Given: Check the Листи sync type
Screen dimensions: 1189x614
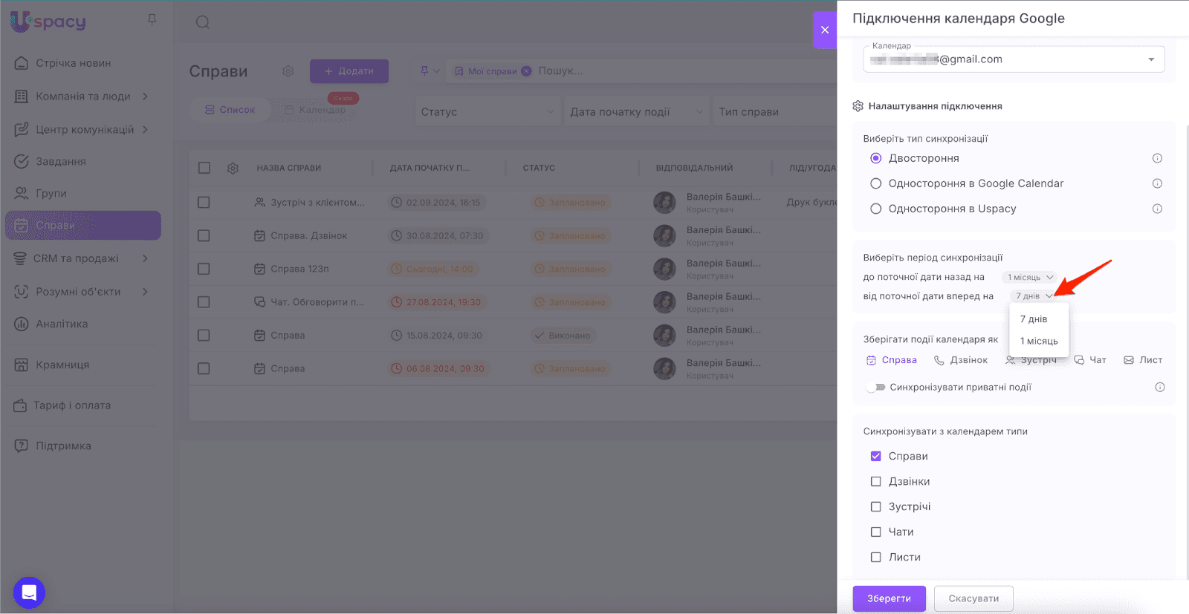Looking at the screenshot, I should [876, 557].
